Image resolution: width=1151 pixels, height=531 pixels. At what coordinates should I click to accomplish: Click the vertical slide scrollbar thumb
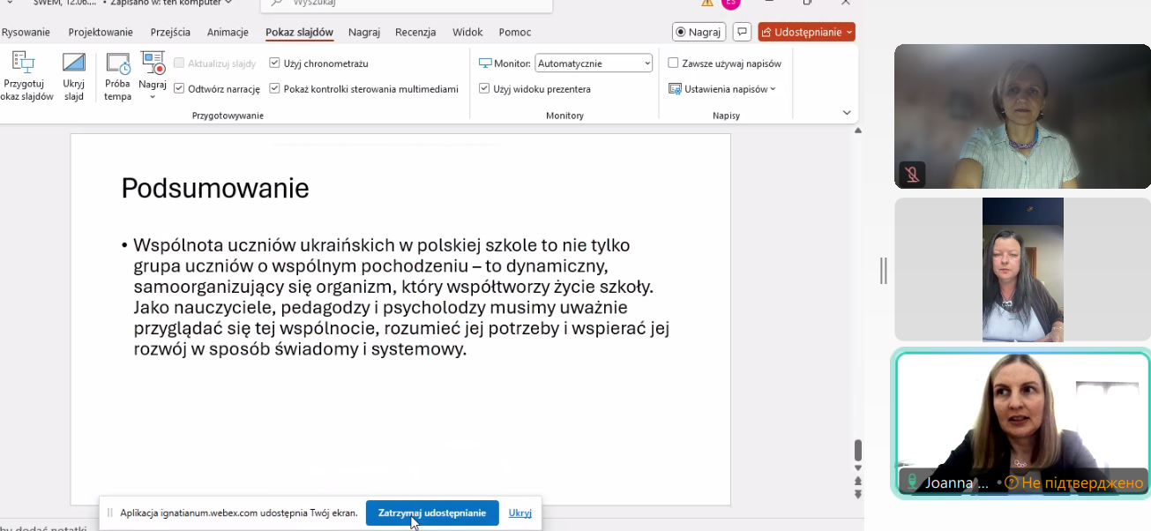click(x=858, y=450)
